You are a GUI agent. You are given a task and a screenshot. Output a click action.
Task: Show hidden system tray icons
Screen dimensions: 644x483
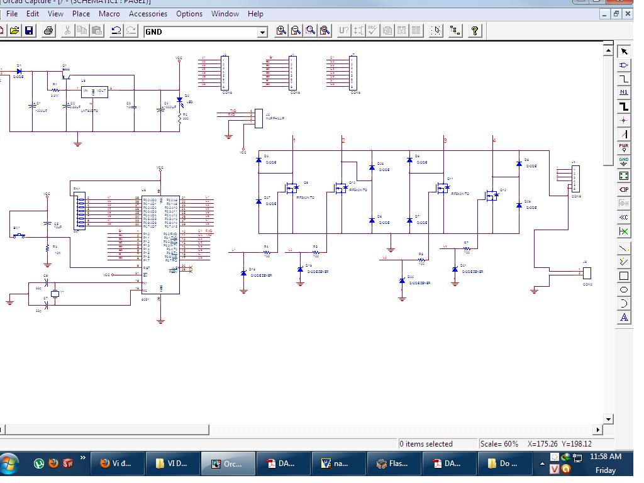tap(542, 464)
